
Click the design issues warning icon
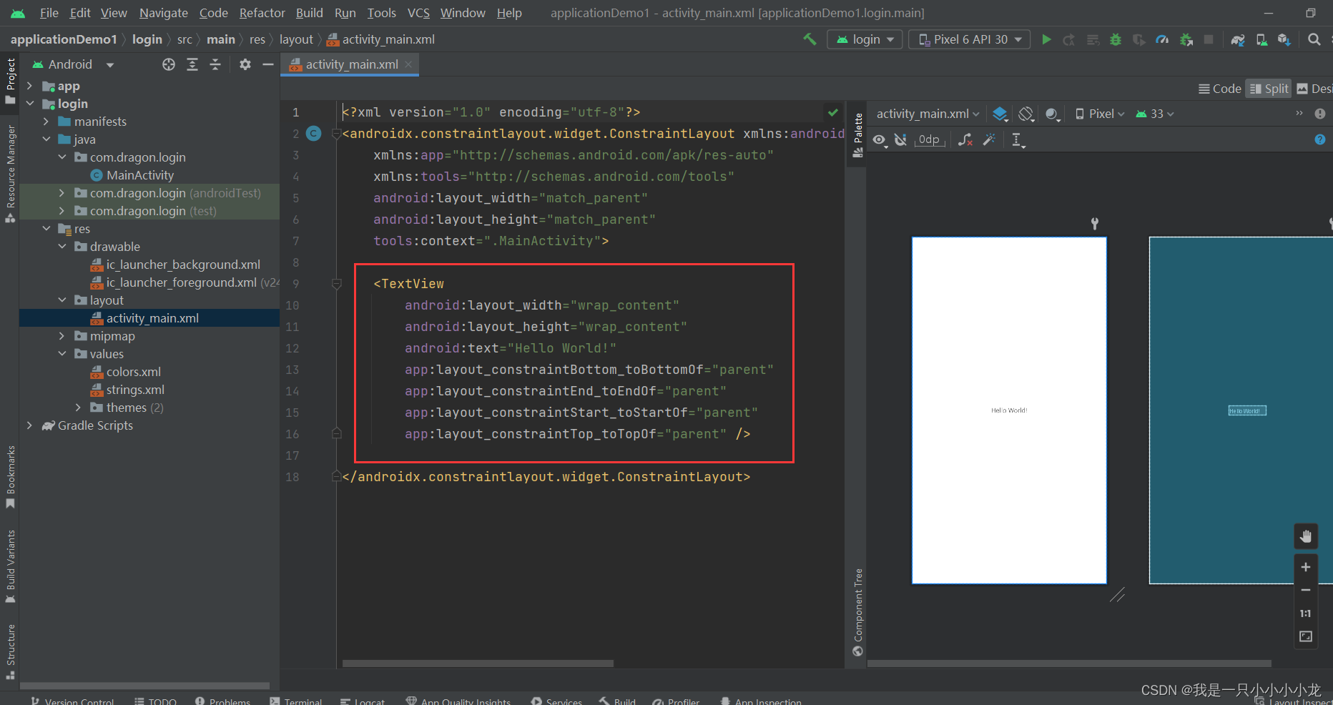click(x=1320, y=114)
